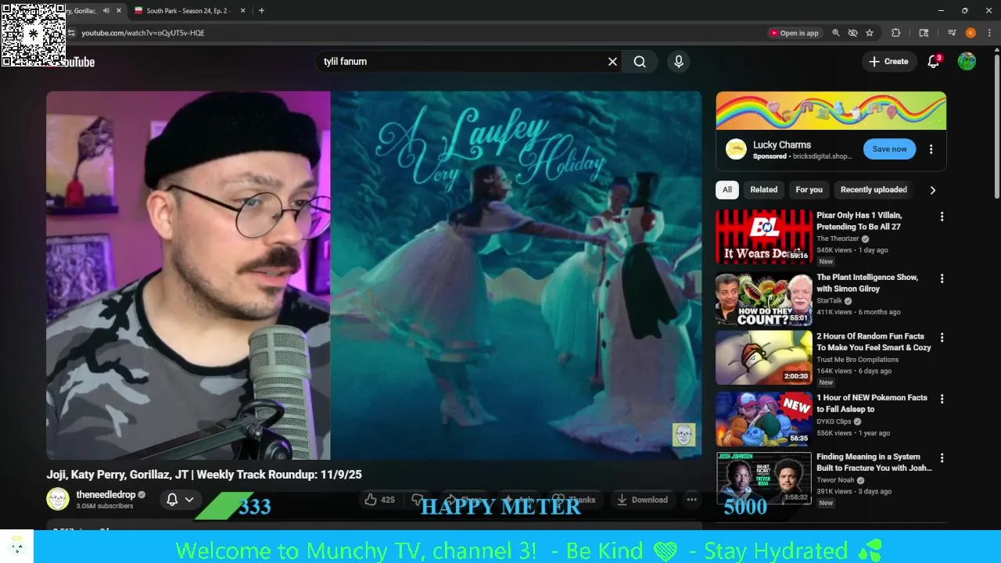This screenshot has width=1001, height=563.
Task: Open options for 2 Hours Of Random Fun Facts
Action: click(942, 338)
